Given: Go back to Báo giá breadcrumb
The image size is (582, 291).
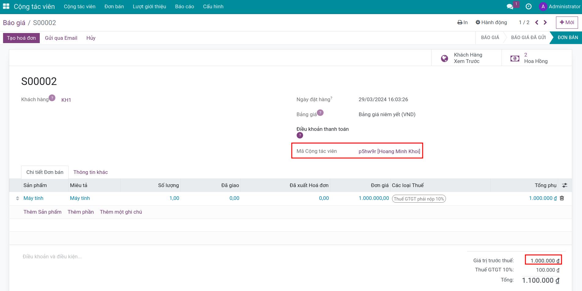Looking at the screenshot, I should [x=14, y=23].
